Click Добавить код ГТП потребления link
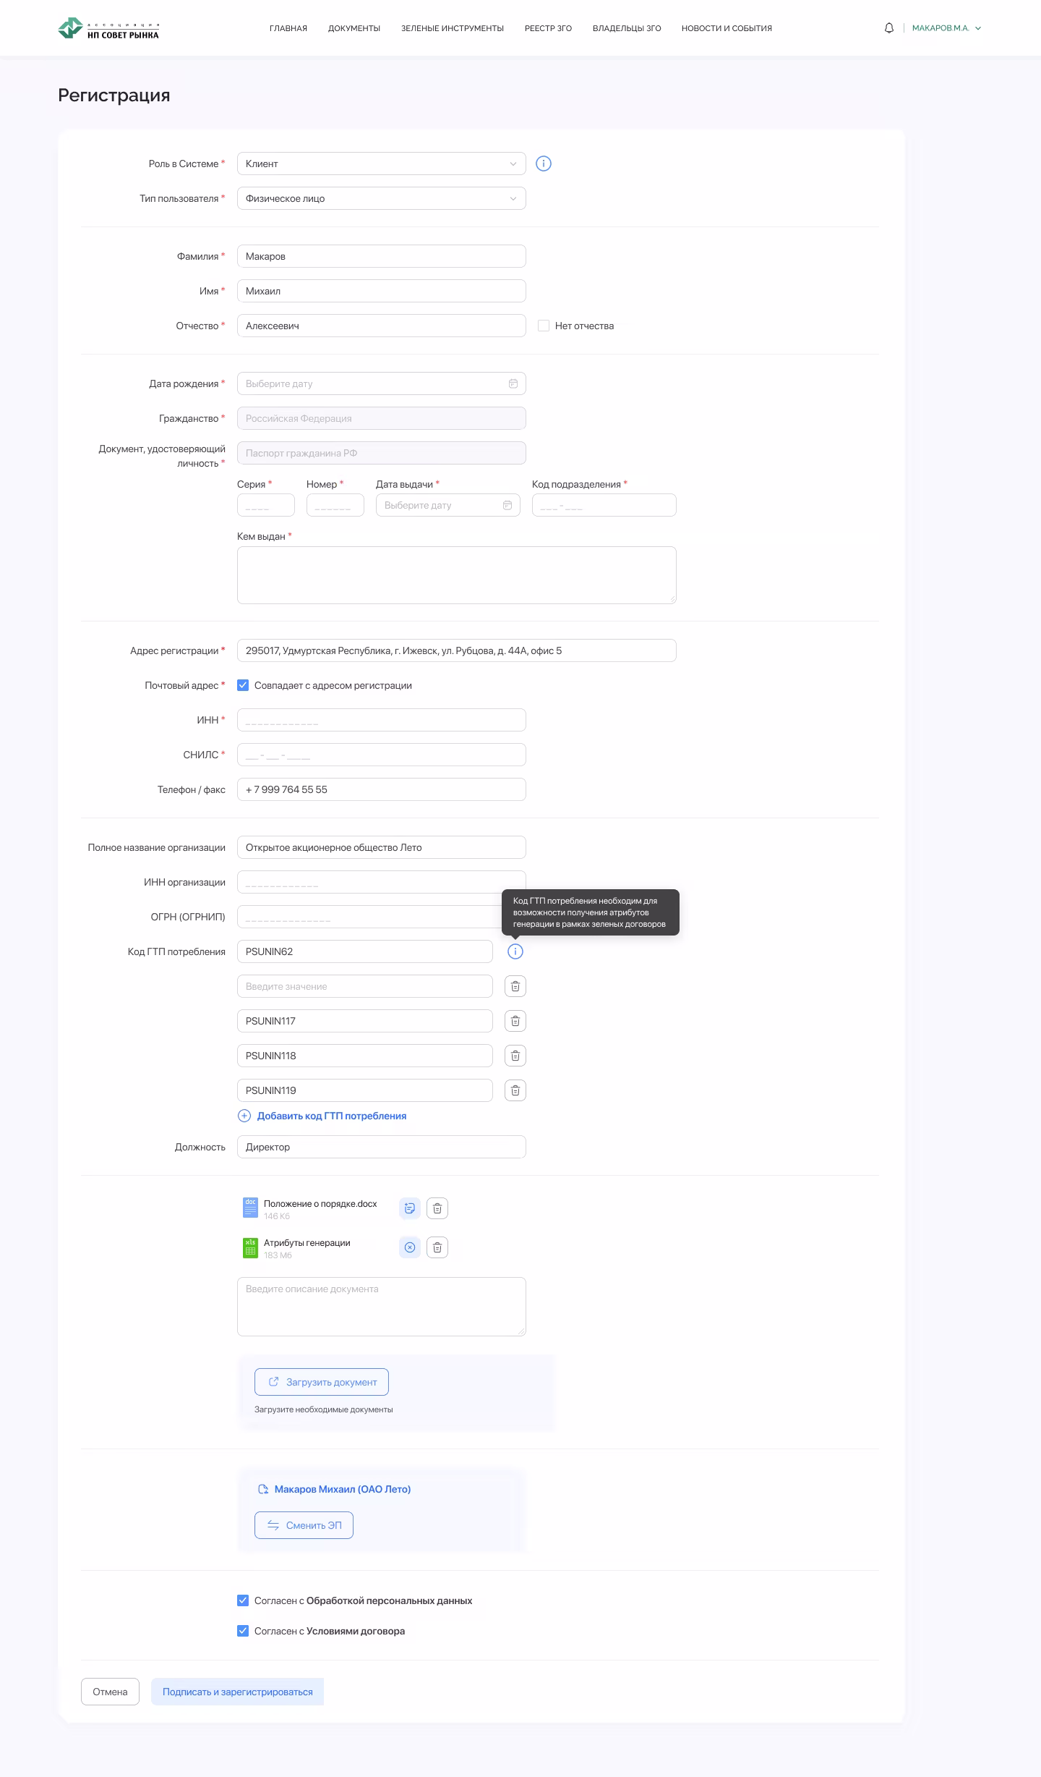The width and height of the screenshot is (1041, 1777). coord(331,1116)
